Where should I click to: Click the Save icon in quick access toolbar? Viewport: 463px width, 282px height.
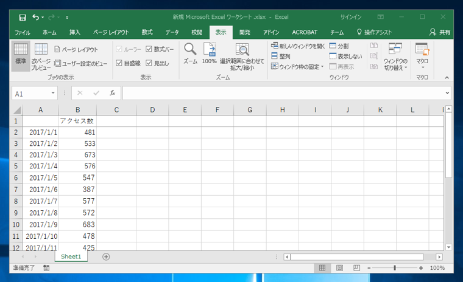pyautogui.click(x=23, y=18)
